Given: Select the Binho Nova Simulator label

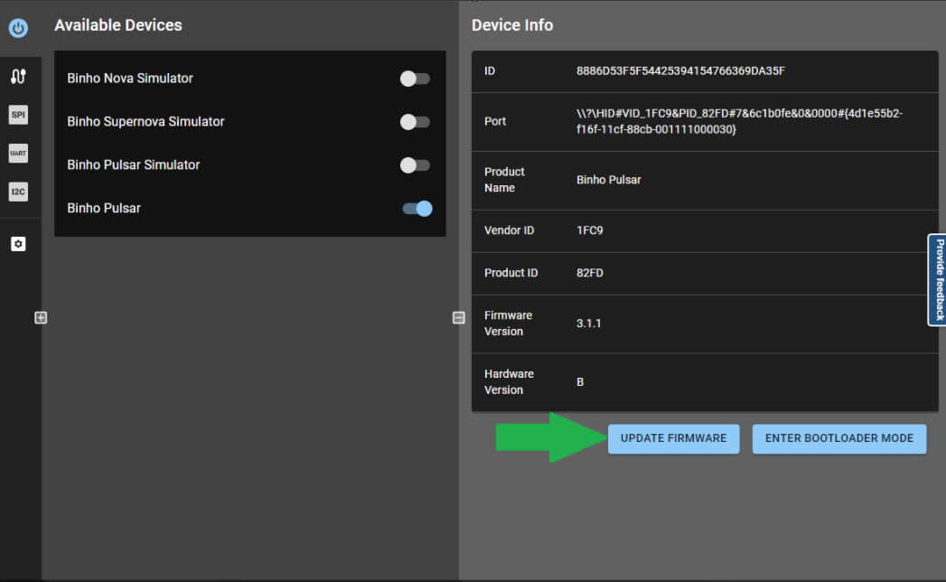Looking at the screenshot, I should tap(130, 79).
